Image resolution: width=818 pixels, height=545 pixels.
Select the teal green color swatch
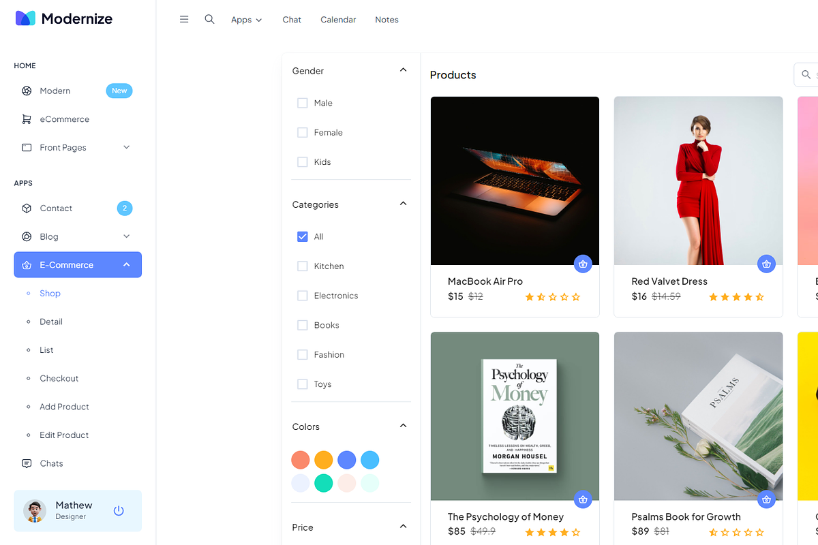pyautogui.click(x=324, y=483)
